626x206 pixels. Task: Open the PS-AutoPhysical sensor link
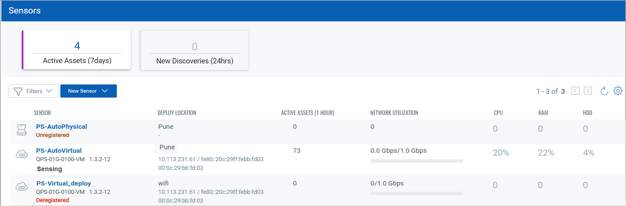[x=61, y=126]
